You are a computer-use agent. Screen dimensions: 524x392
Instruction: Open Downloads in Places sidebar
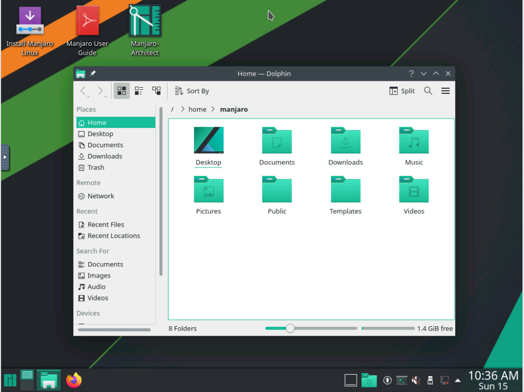[x=116, y=156]
